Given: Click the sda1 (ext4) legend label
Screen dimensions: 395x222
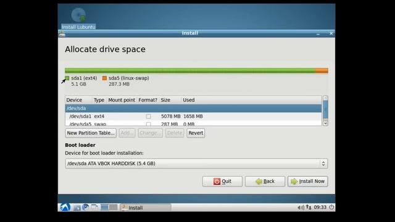Looking at the screenshot, I should point(84,78).
